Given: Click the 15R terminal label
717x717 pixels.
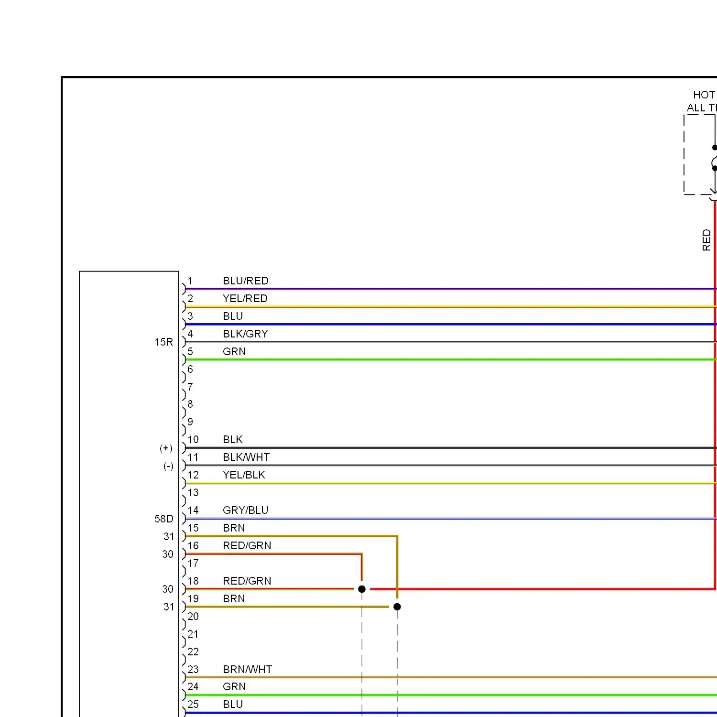Looking at the screenshot, I should click(164, 342).
